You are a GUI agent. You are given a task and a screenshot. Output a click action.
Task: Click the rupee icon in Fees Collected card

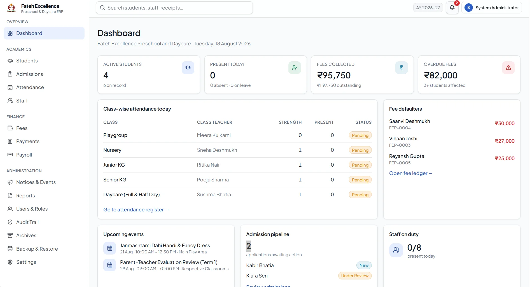(401, 67)
